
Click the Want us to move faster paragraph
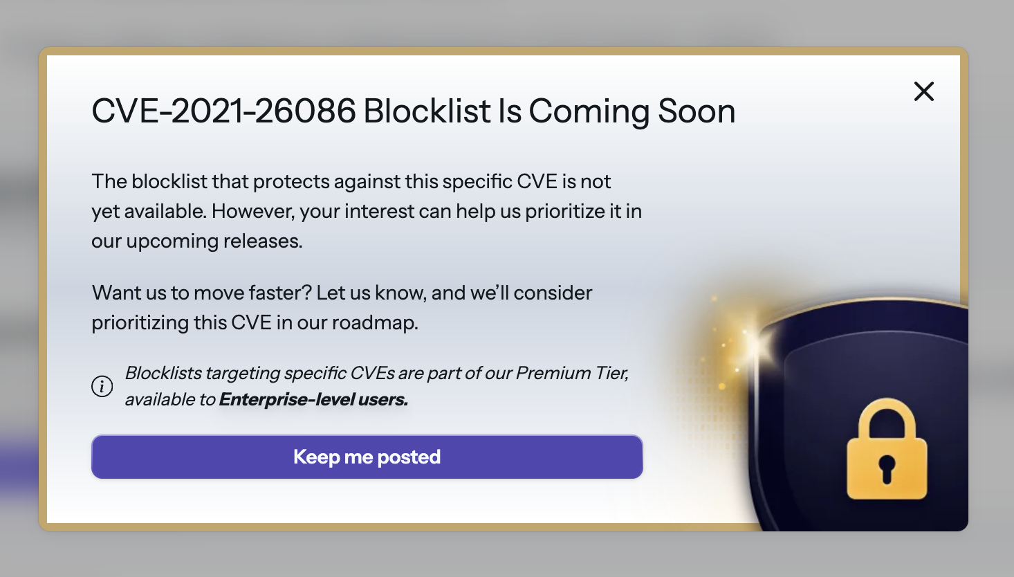click(x=342, y=307)
